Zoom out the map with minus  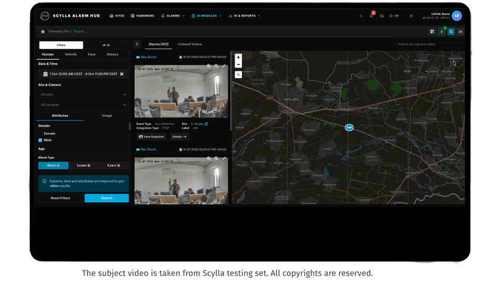(238, 65)
